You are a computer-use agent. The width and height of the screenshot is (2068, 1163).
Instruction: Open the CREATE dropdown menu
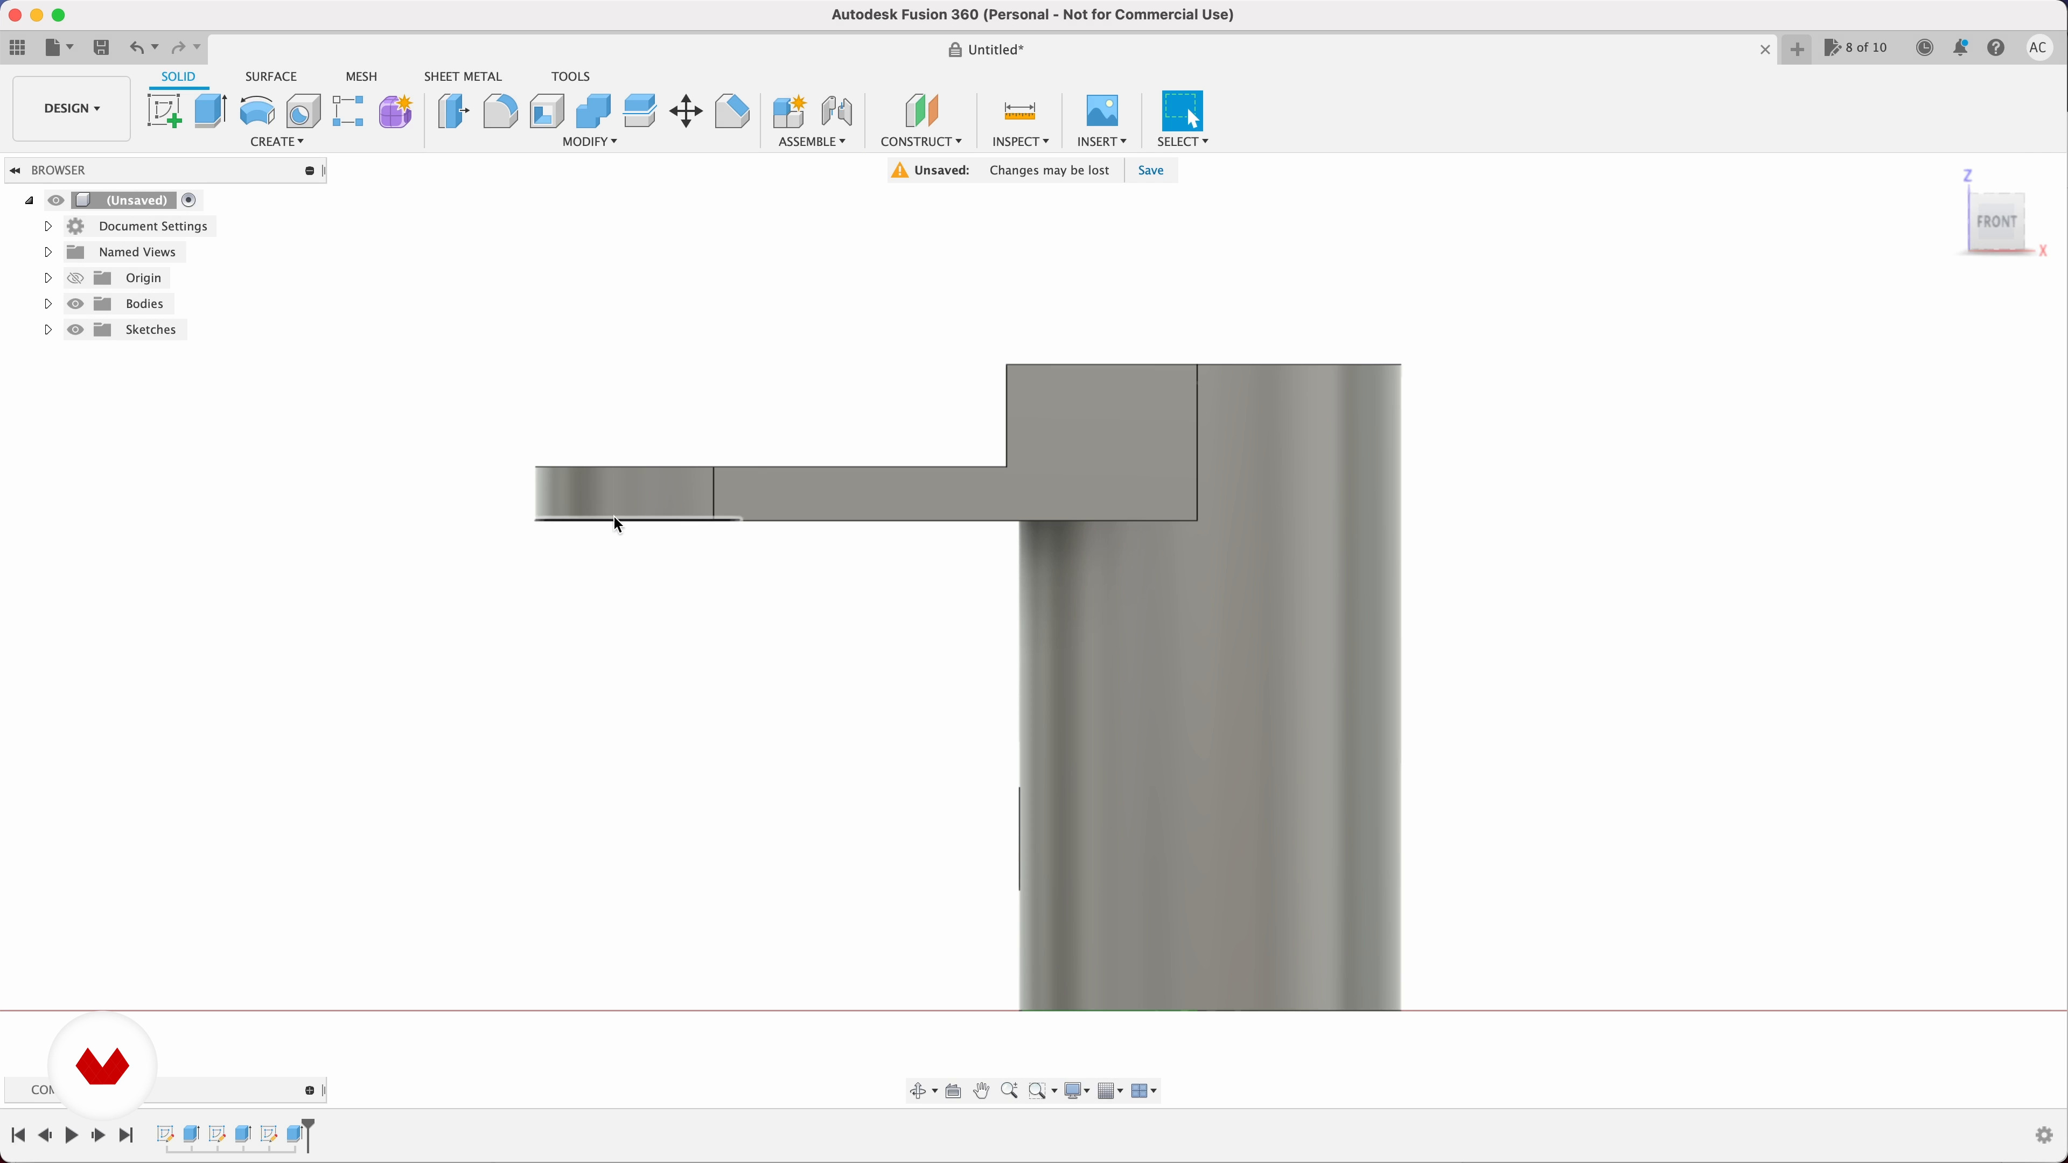point(277,142)
